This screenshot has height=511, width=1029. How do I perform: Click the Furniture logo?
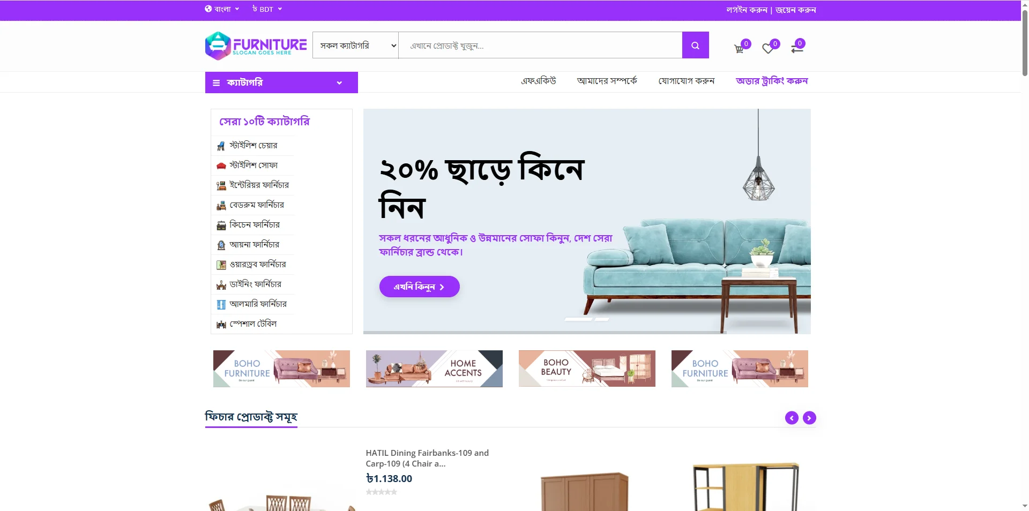click(x=256, y=46)
